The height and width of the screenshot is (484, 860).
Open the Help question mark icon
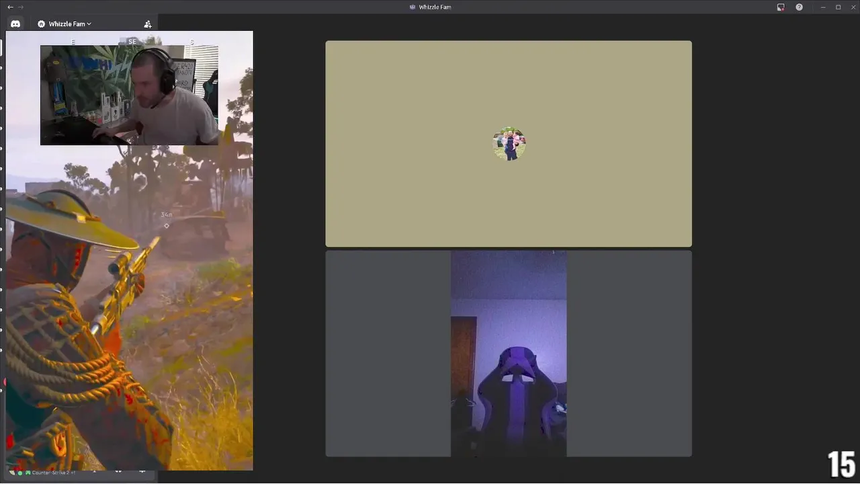[800, 7]
